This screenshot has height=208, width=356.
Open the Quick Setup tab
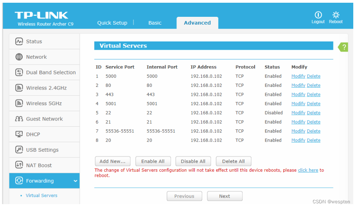112,23
